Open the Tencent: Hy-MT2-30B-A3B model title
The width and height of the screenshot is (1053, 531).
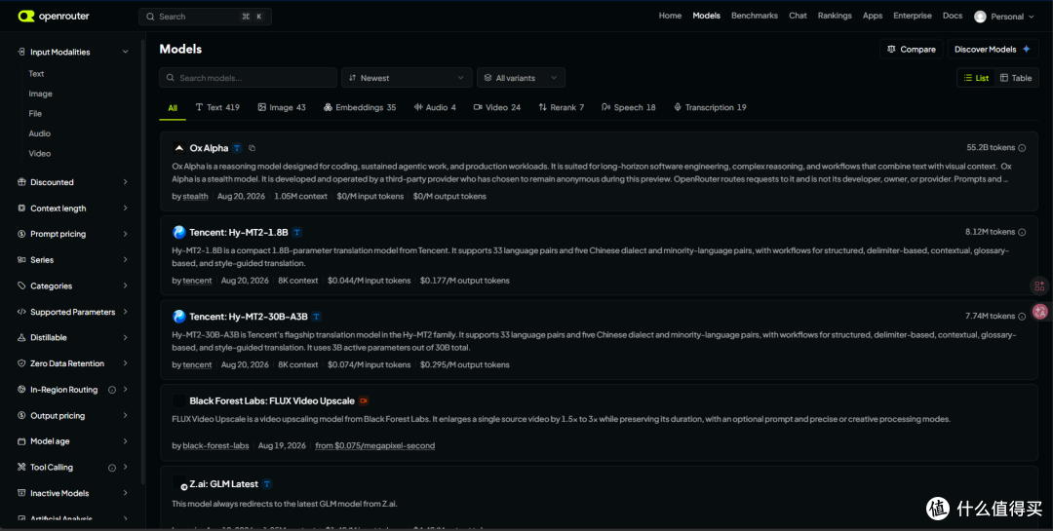tap(249, 317)
